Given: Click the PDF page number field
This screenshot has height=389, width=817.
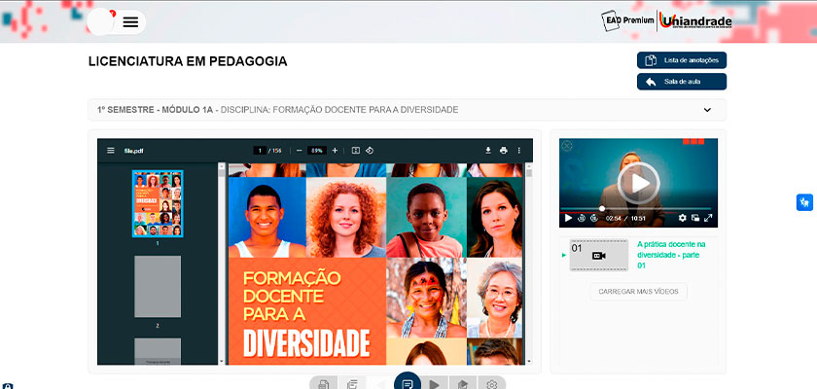Looking at the screenshot, I should (x=260, y=151).
